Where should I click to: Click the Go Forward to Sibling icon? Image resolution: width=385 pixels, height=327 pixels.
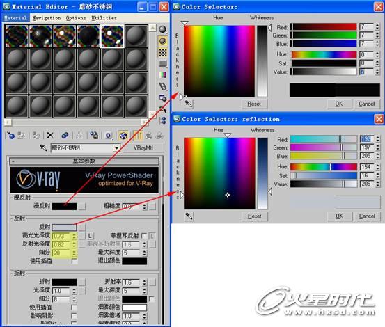click(x=159, y=136)
